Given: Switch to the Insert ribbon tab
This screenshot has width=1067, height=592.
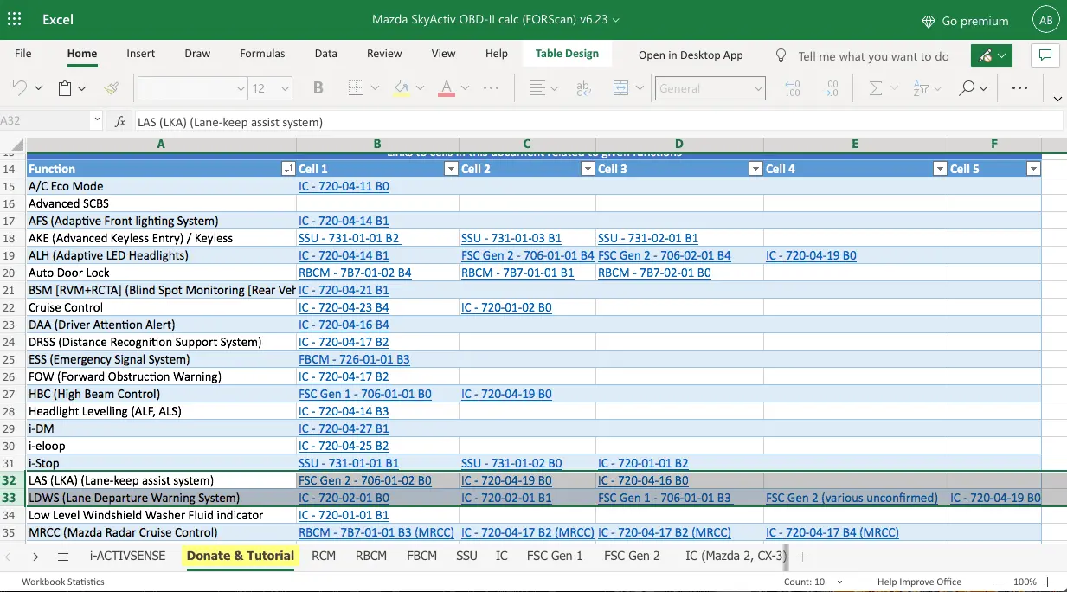Looking at the screenshot, I should click(x=141, y=54).
